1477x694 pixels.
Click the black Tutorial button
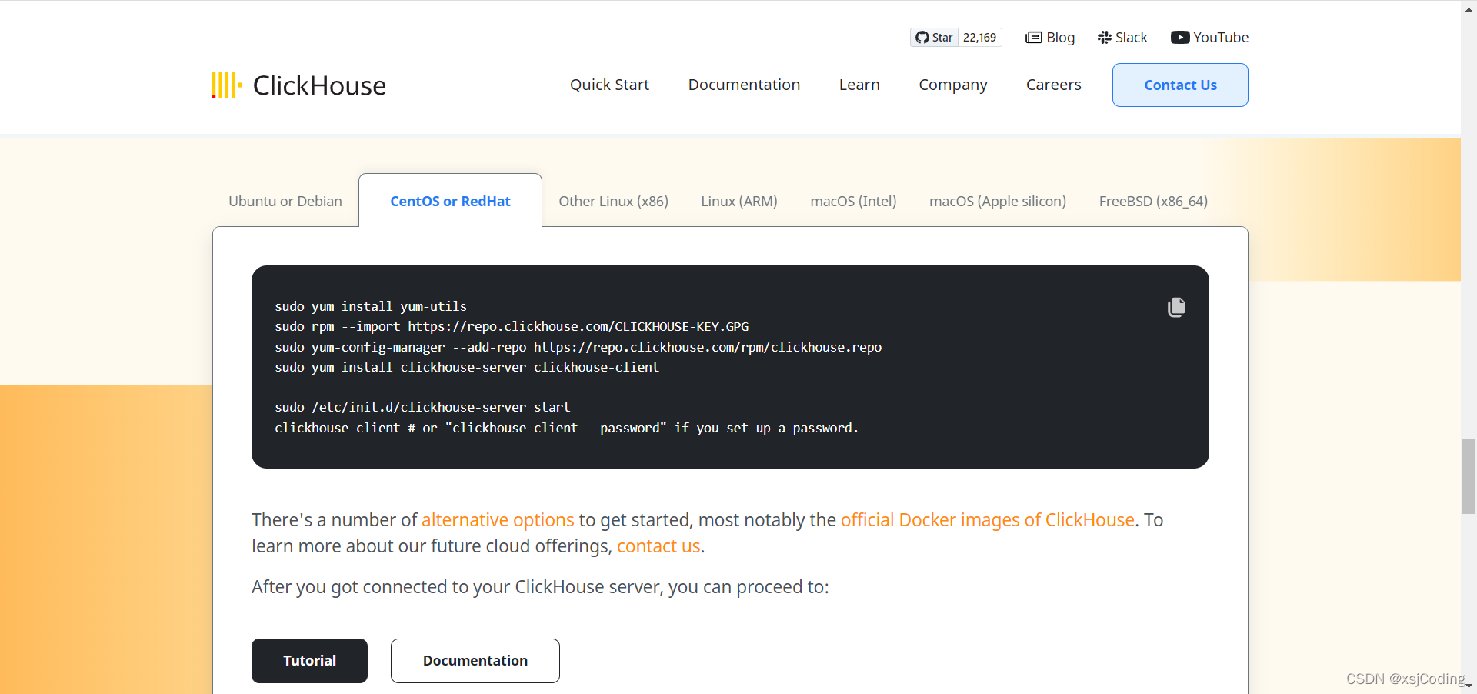pyautogui.click(x=309, y=661)
